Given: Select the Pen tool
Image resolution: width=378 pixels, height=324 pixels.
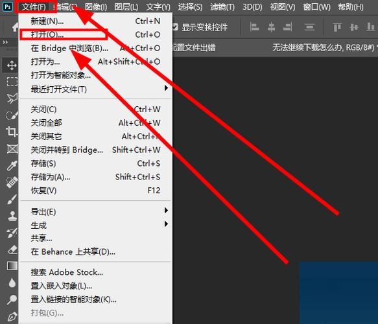Looking at the screenshot, I should (x=12, y=316).
